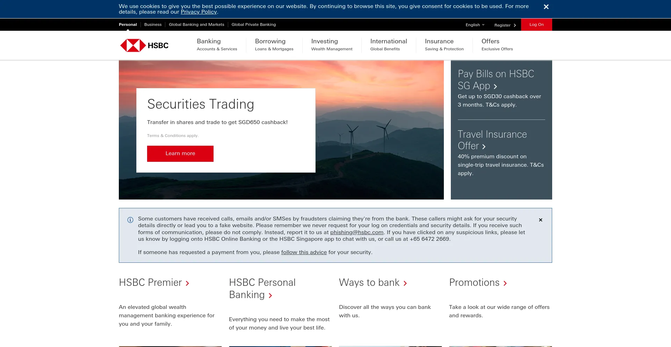
Task: Click the phishing@hsbc.com email link
Action: (357, 232)
